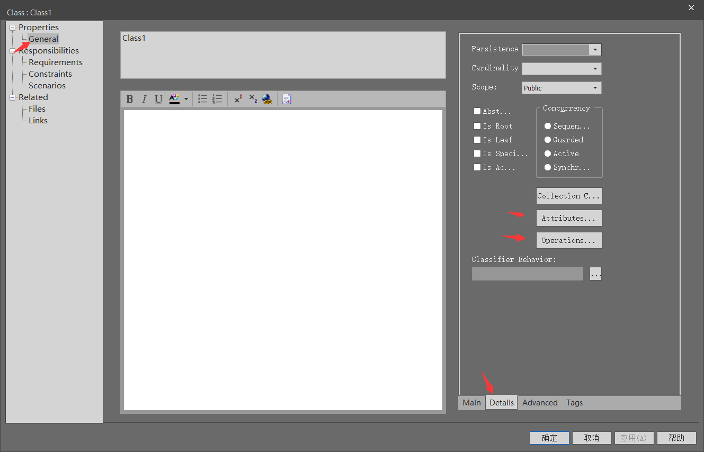Image resolution: width=704 pixels, height=452 pixels.
Task: Apply bold formatting in description toolbar
Action: click(129, 99)
